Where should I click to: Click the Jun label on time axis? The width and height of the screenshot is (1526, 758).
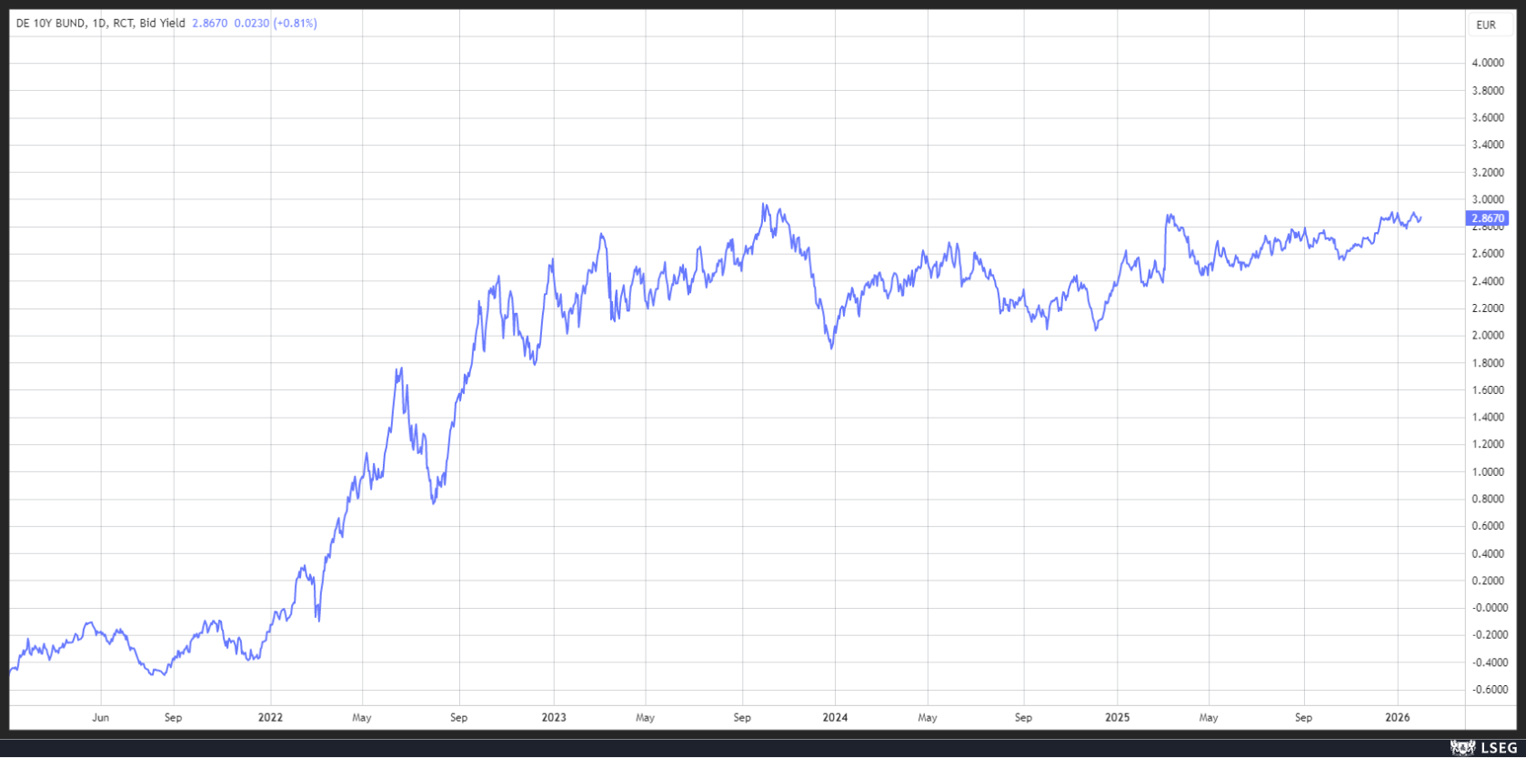point(101,718)
